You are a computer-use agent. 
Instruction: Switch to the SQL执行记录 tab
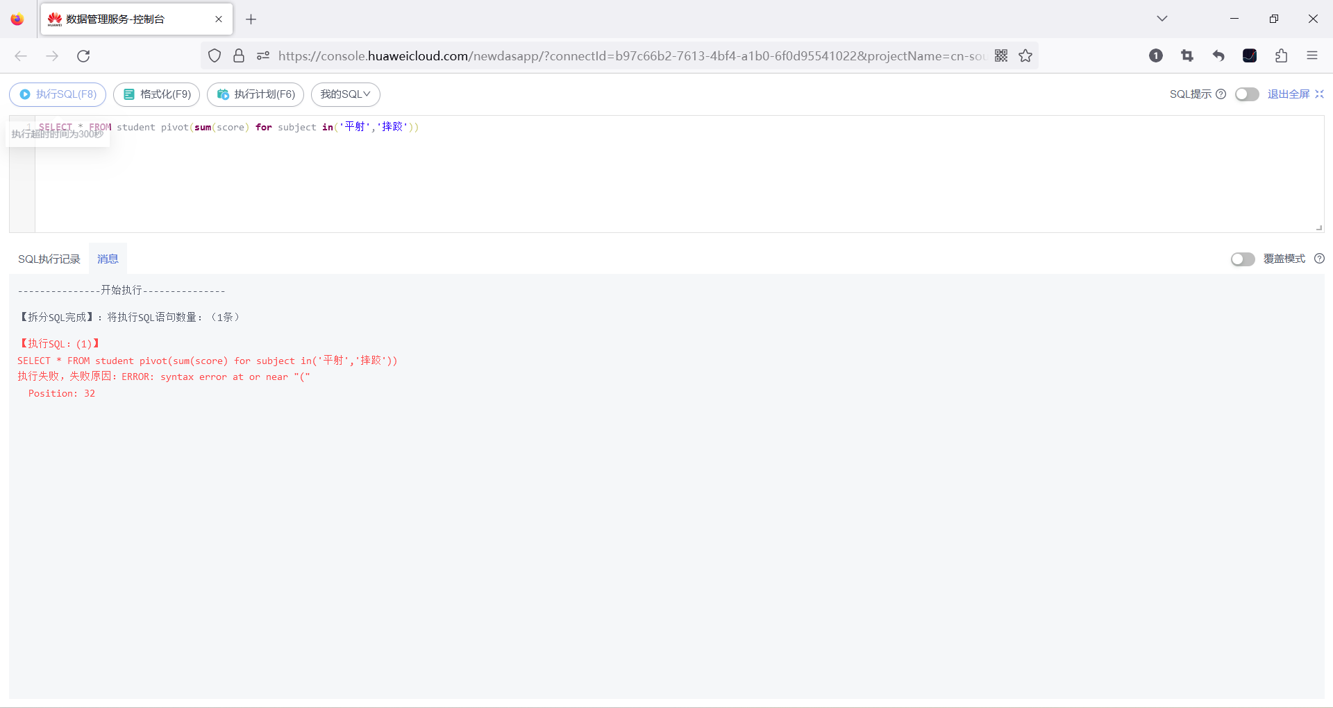(x=49, y=259)
